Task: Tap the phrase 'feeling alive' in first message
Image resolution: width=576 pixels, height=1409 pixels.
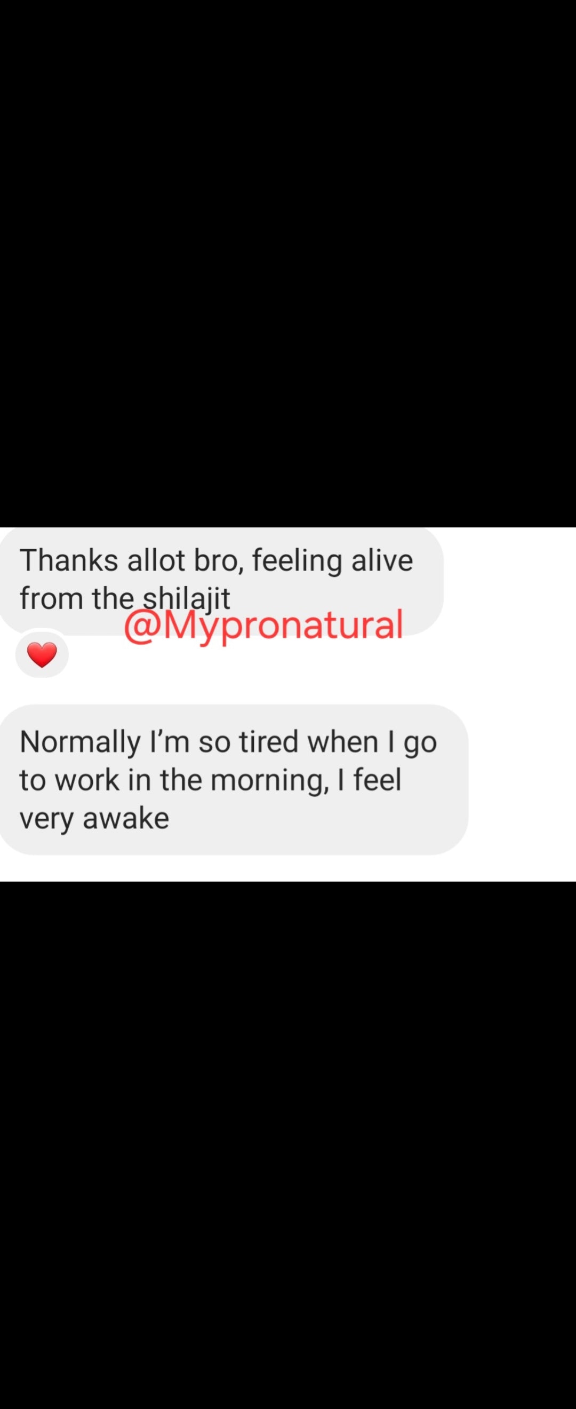Action: pyautogui.click(x=333, y=561)
